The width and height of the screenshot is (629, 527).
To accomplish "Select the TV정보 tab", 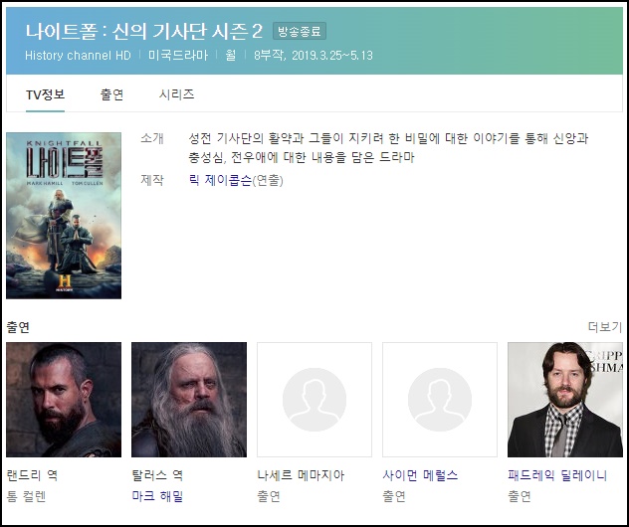I will pyautogui.click(x=45, y=94).
